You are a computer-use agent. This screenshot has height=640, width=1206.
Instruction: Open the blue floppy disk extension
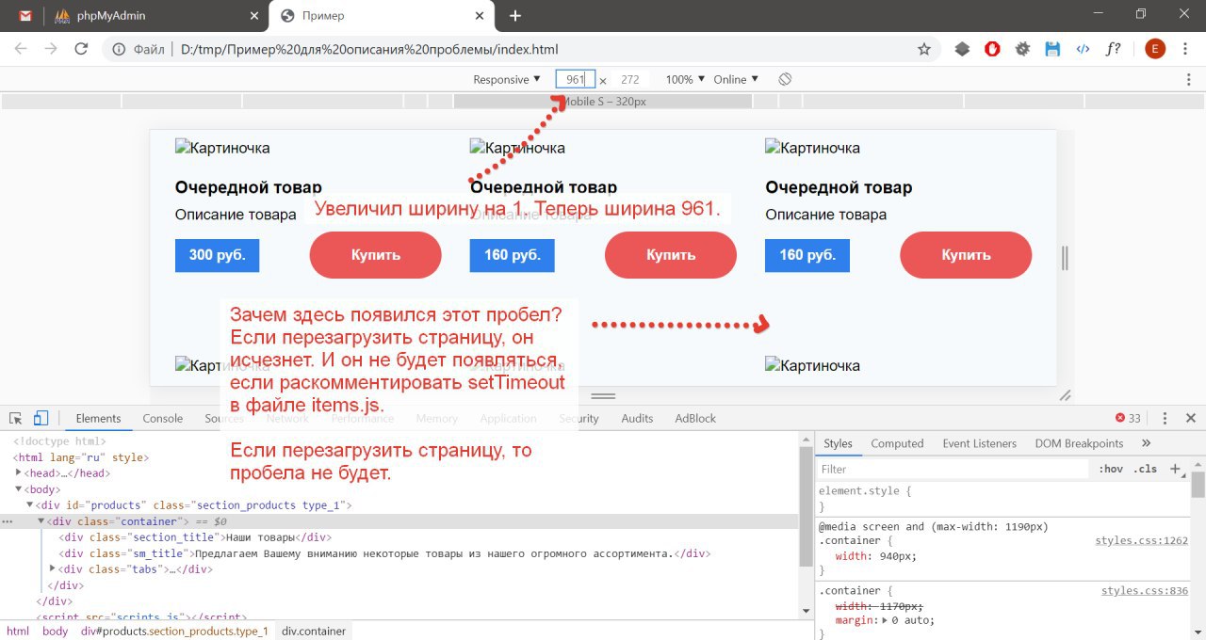[1052, 49]
